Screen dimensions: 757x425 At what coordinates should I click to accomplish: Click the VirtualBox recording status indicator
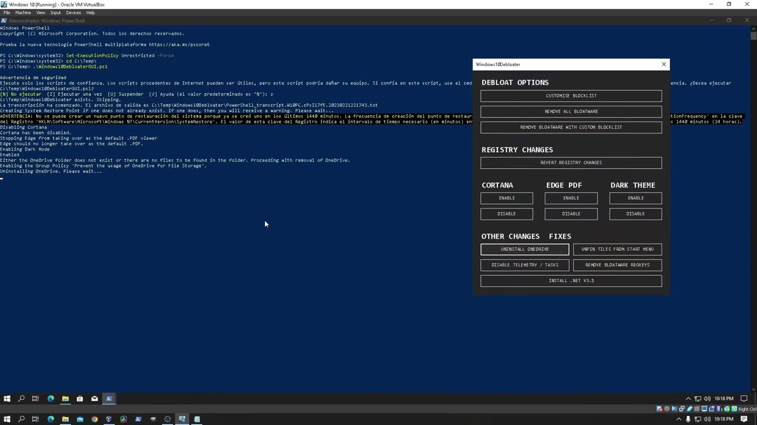tap(711, 408)
